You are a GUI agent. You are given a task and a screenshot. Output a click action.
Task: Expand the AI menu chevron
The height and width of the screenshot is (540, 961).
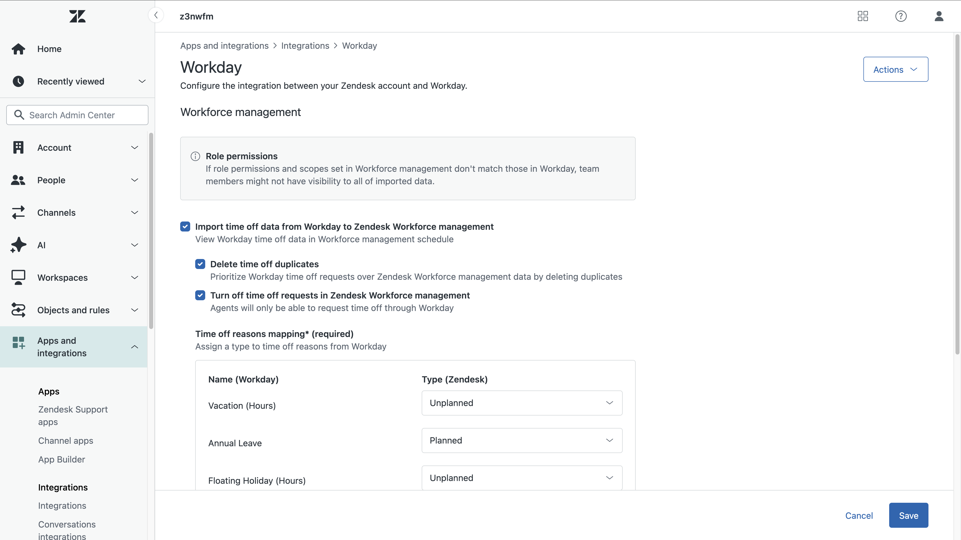coord(135,245)
